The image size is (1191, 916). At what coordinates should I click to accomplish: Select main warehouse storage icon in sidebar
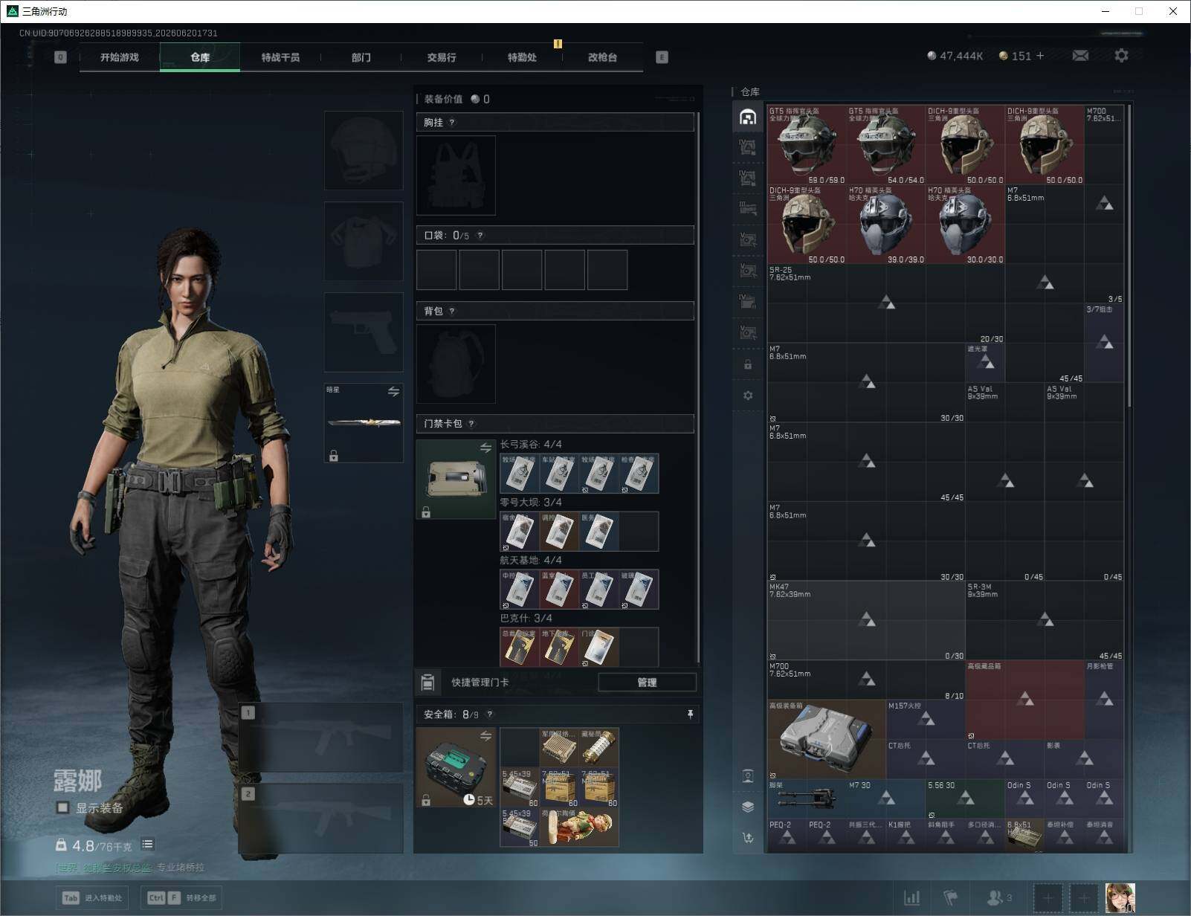click(x=748, y=117)
